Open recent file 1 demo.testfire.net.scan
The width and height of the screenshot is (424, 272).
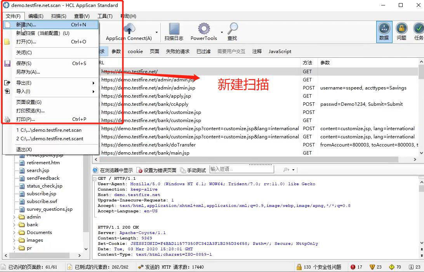pyautogui.click(x=51, y=130)
